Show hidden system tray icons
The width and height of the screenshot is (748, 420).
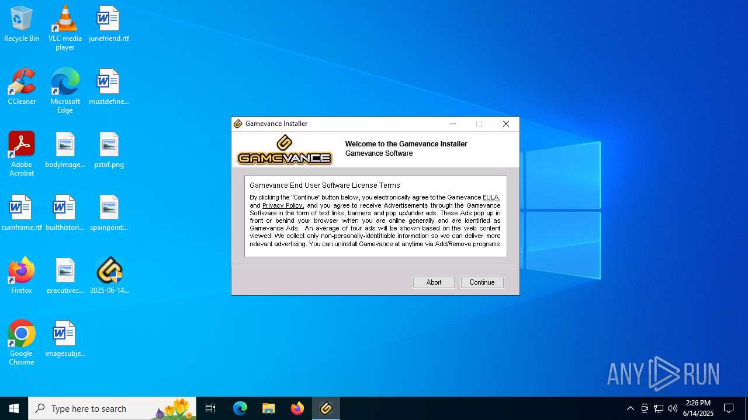tap(630, 408)
